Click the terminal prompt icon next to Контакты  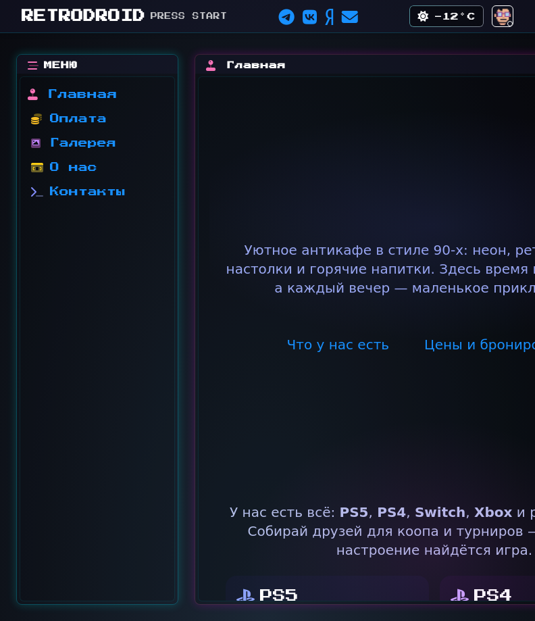pos(36,192)
